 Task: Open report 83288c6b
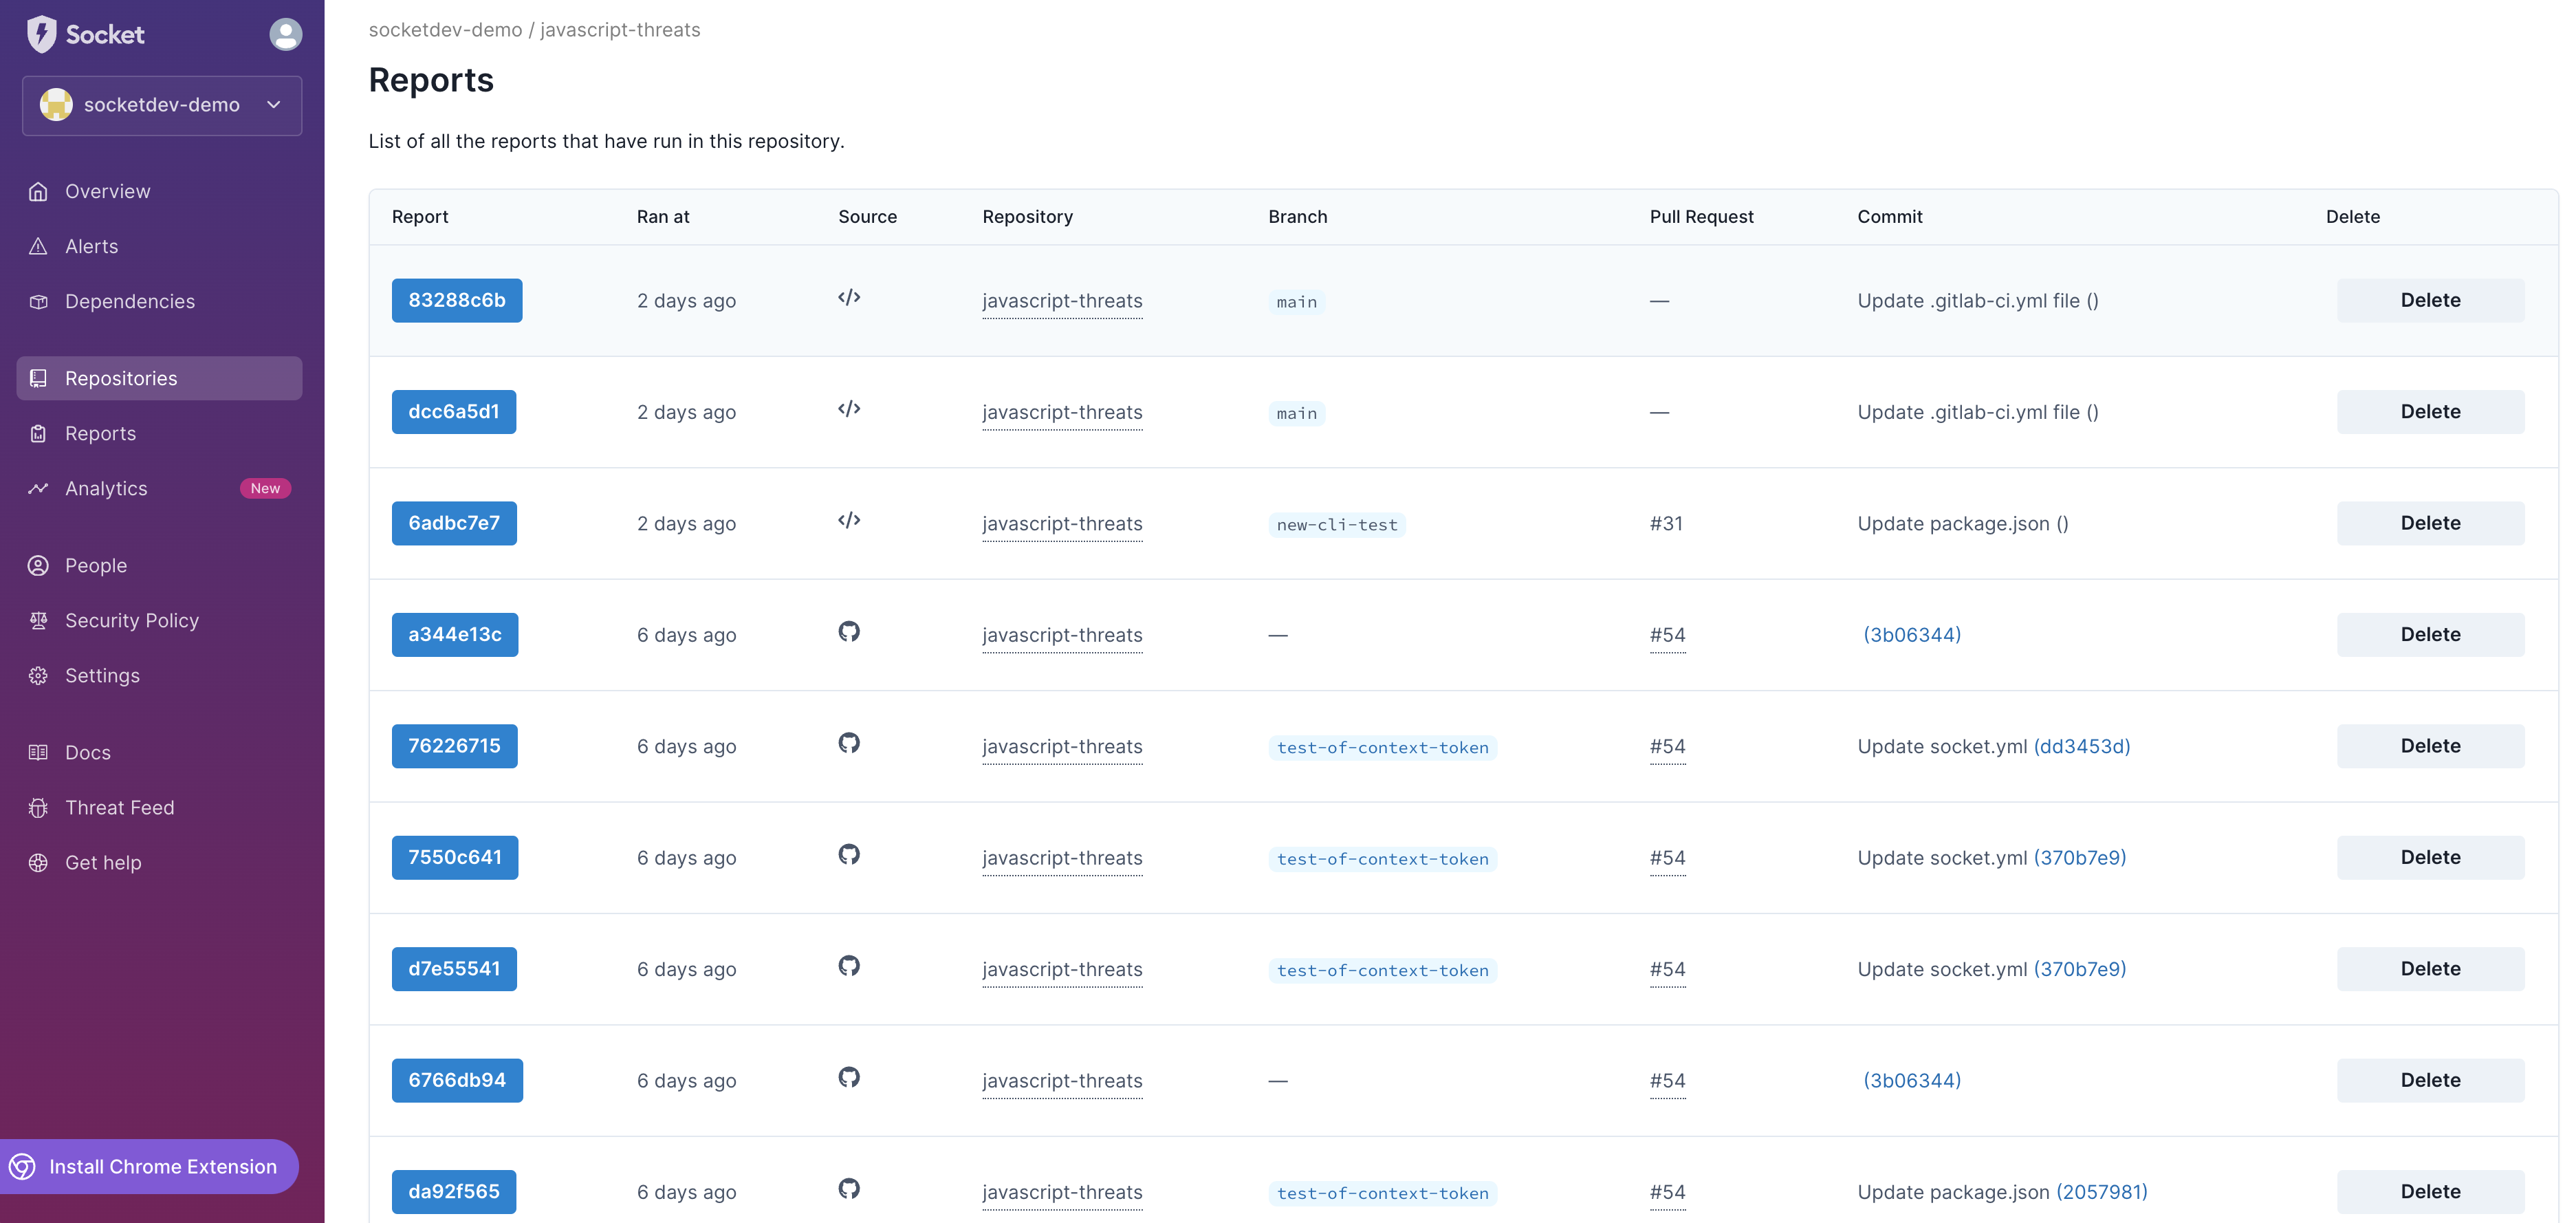click(457, 300)
